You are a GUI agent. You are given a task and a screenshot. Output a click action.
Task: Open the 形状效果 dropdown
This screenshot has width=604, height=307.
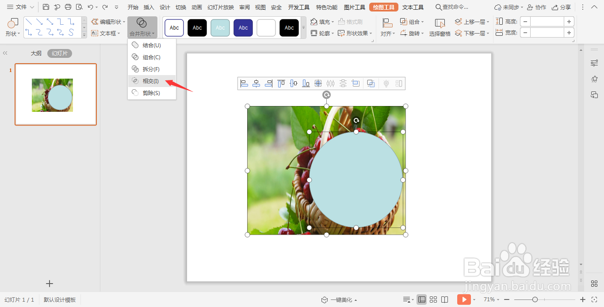(x=355, y=33)
